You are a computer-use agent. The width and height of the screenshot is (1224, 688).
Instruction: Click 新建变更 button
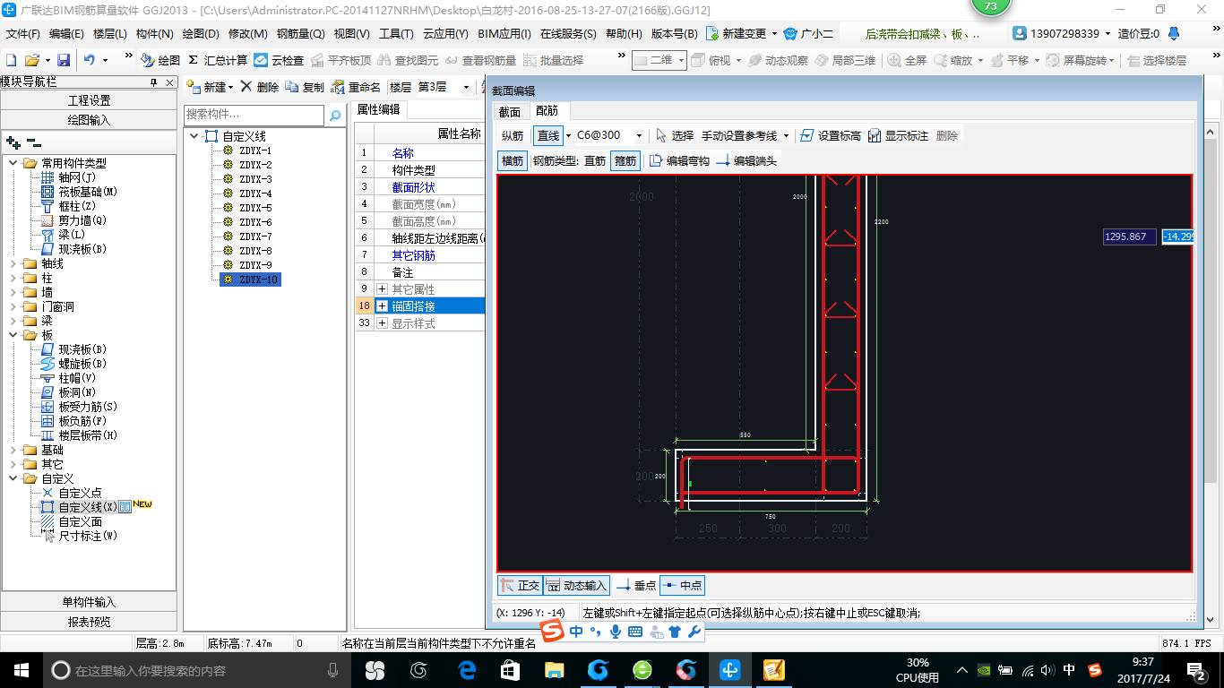tap(741, 34)
